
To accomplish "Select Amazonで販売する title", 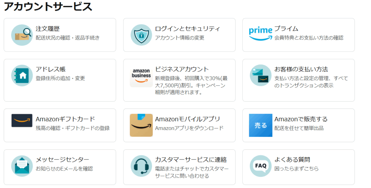I will (301, 119).
